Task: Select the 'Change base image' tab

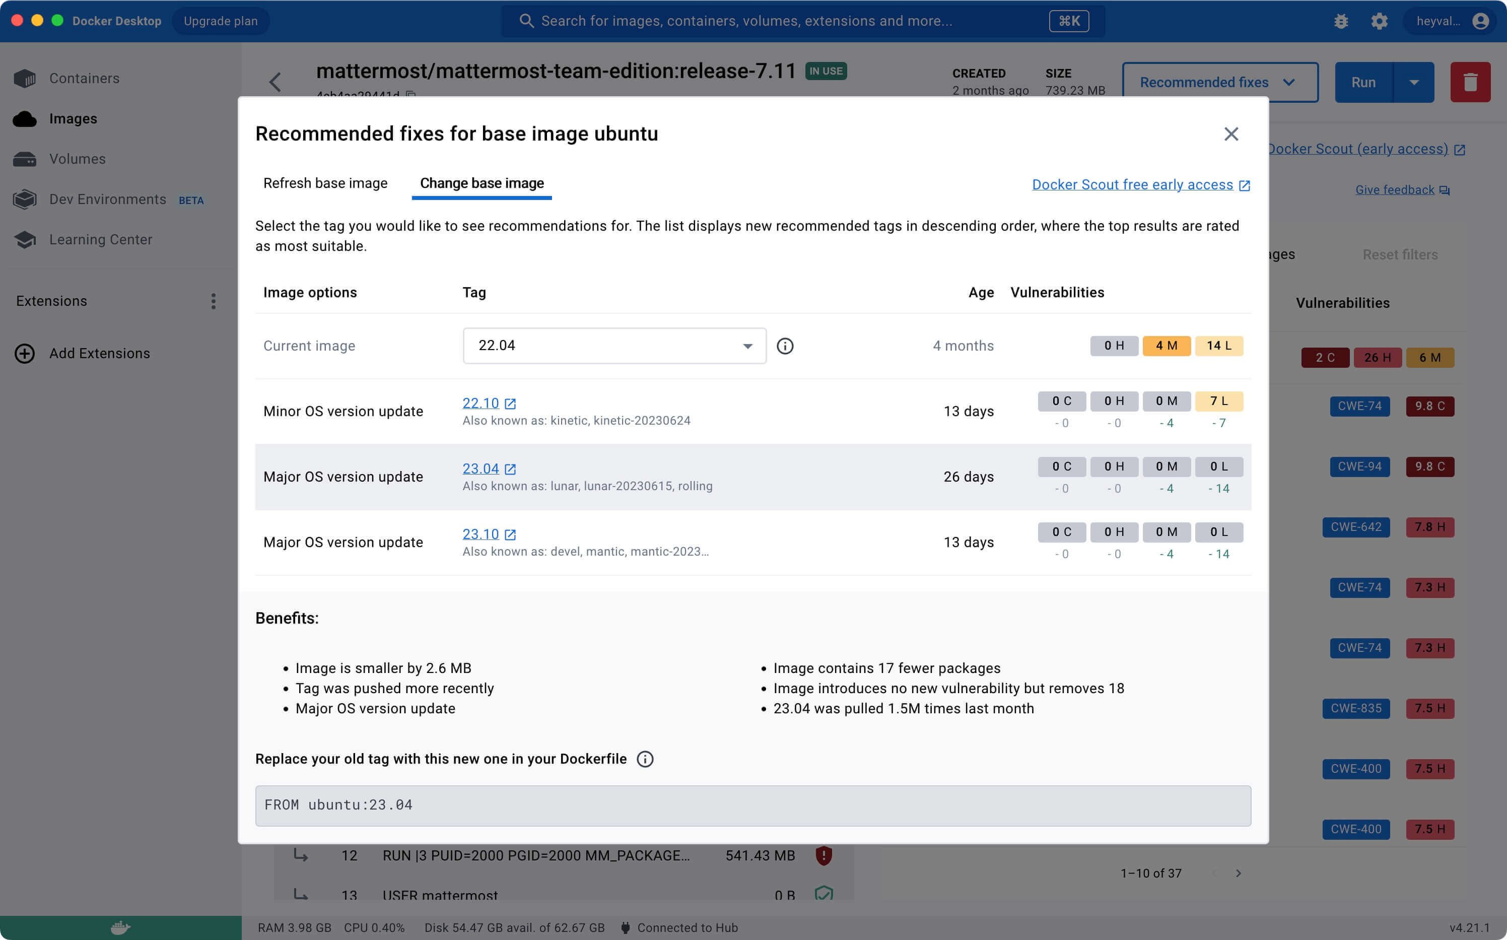Action: click(x=482, y=182)
